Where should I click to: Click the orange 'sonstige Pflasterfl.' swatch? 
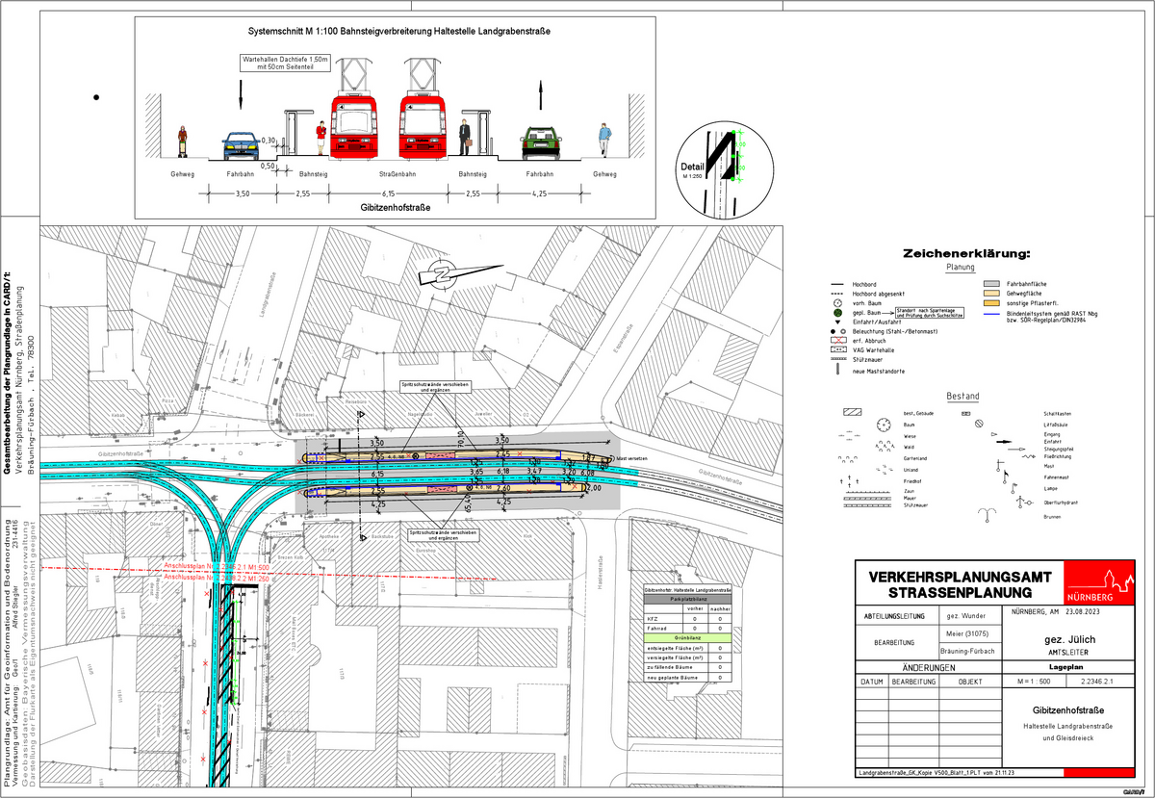[991, 303]
